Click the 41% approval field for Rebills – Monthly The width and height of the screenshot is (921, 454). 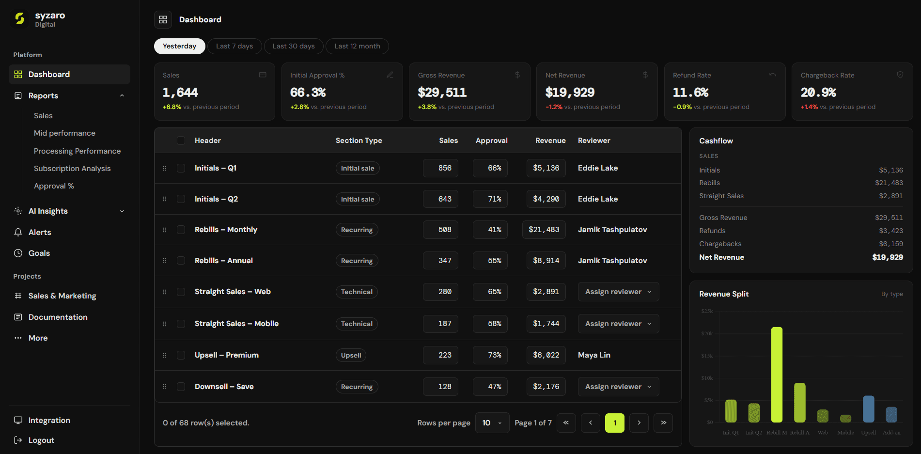[490, 230]
